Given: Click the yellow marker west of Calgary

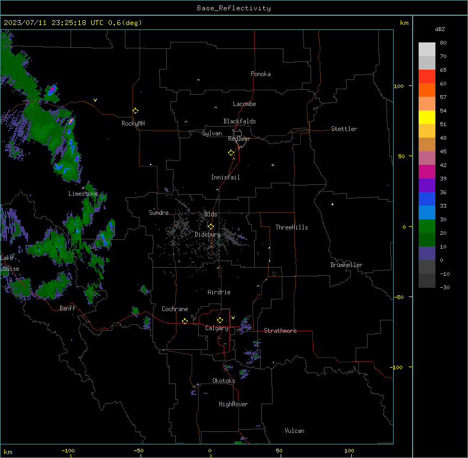Looking at the screenshot, I should 185,321.
